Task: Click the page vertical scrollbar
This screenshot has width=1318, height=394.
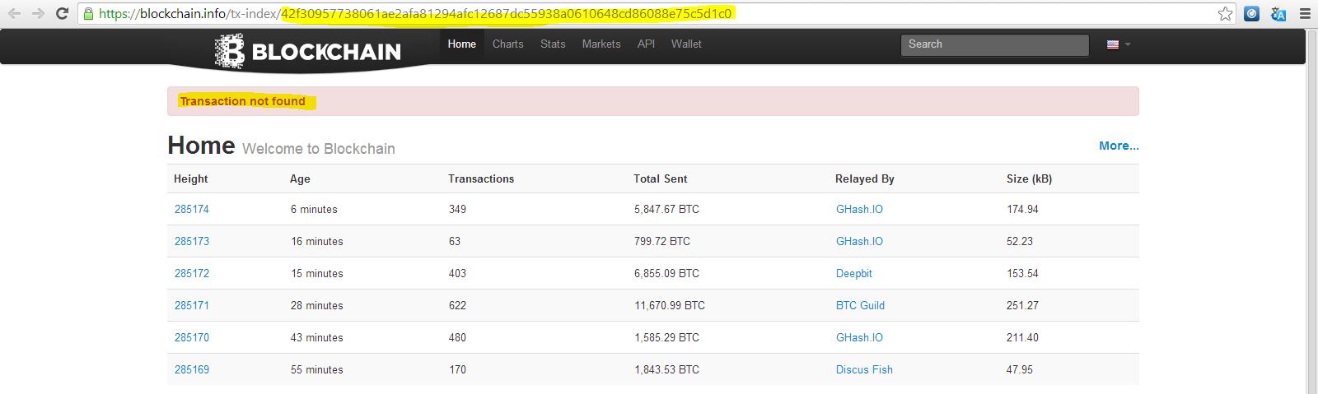Action: coord(1311,212)
